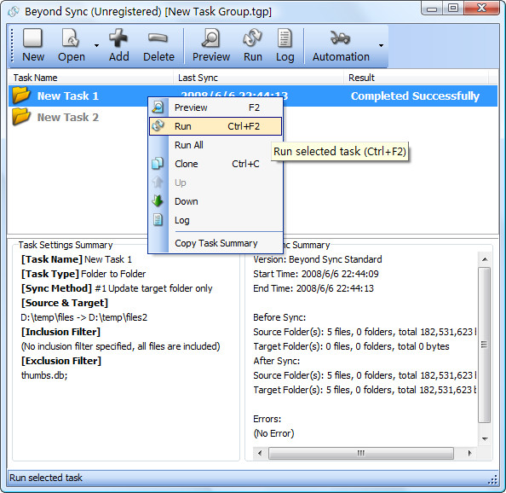Delete the selected task using Delete icon
This screenshot has width=506, height=493.
[x=158, y=38]
